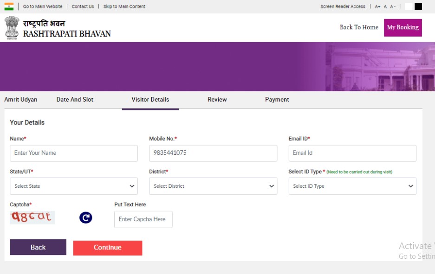Click the Your Details heading
435x274 pixels.
tap(27, 122)
